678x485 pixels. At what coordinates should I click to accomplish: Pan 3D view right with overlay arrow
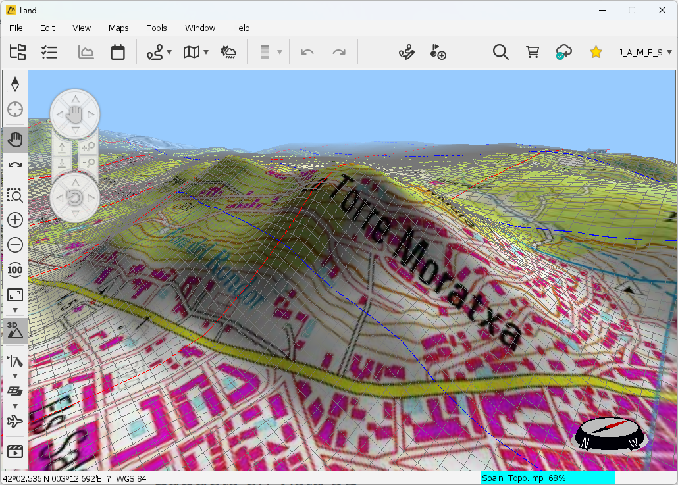click(x=91, y=115)
